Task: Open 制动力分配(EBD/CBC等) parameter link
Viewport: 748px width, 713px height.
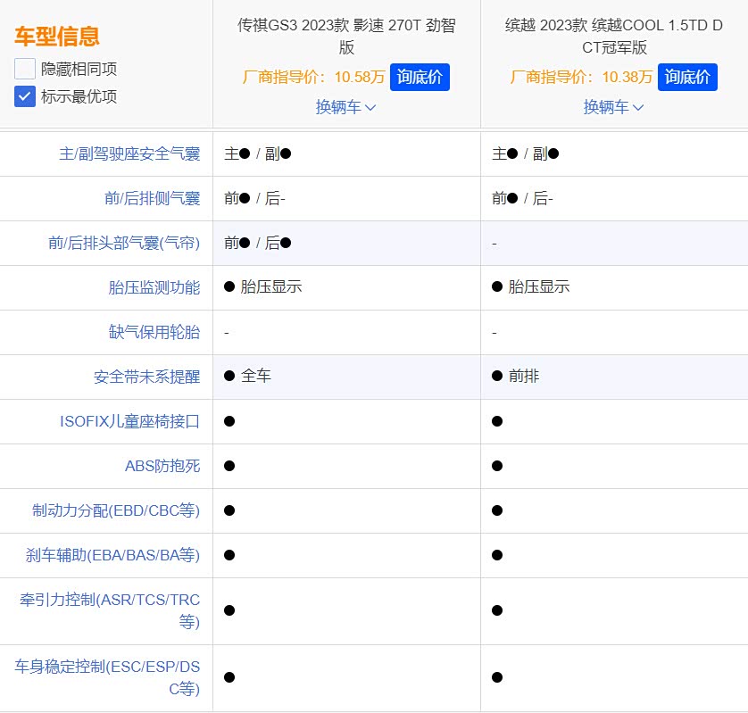Action: point(116,510)
